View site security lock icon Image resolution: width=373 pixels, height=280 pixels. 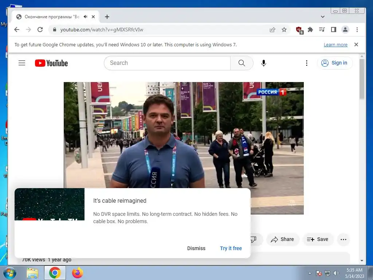pyautogui.click(x=55, y=30)
